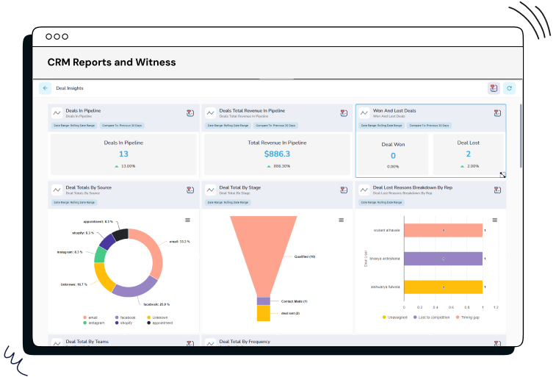Click the Date Range chip in the Won And Lost Deals card
The image size is (556, 377).
pyautogui.click(x=381, y=126)
